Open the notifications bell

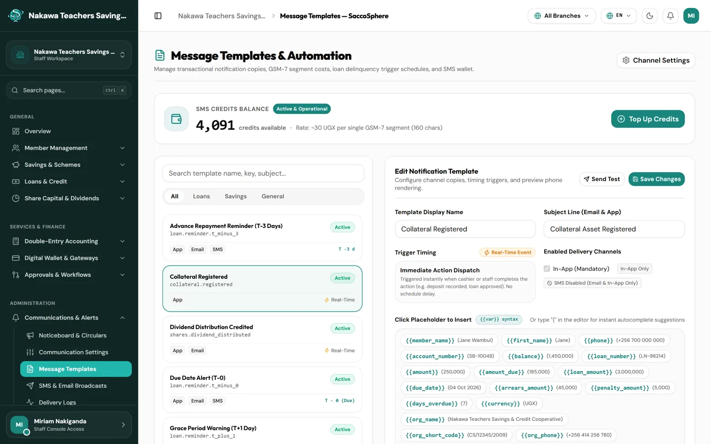[671, 16]
